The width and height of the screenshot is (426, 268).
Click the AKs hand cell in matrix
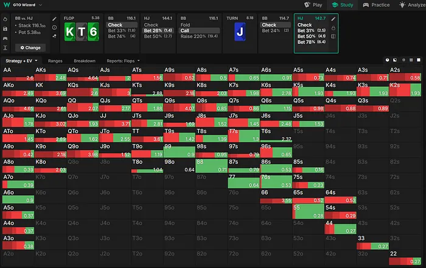tap(51, 74)
